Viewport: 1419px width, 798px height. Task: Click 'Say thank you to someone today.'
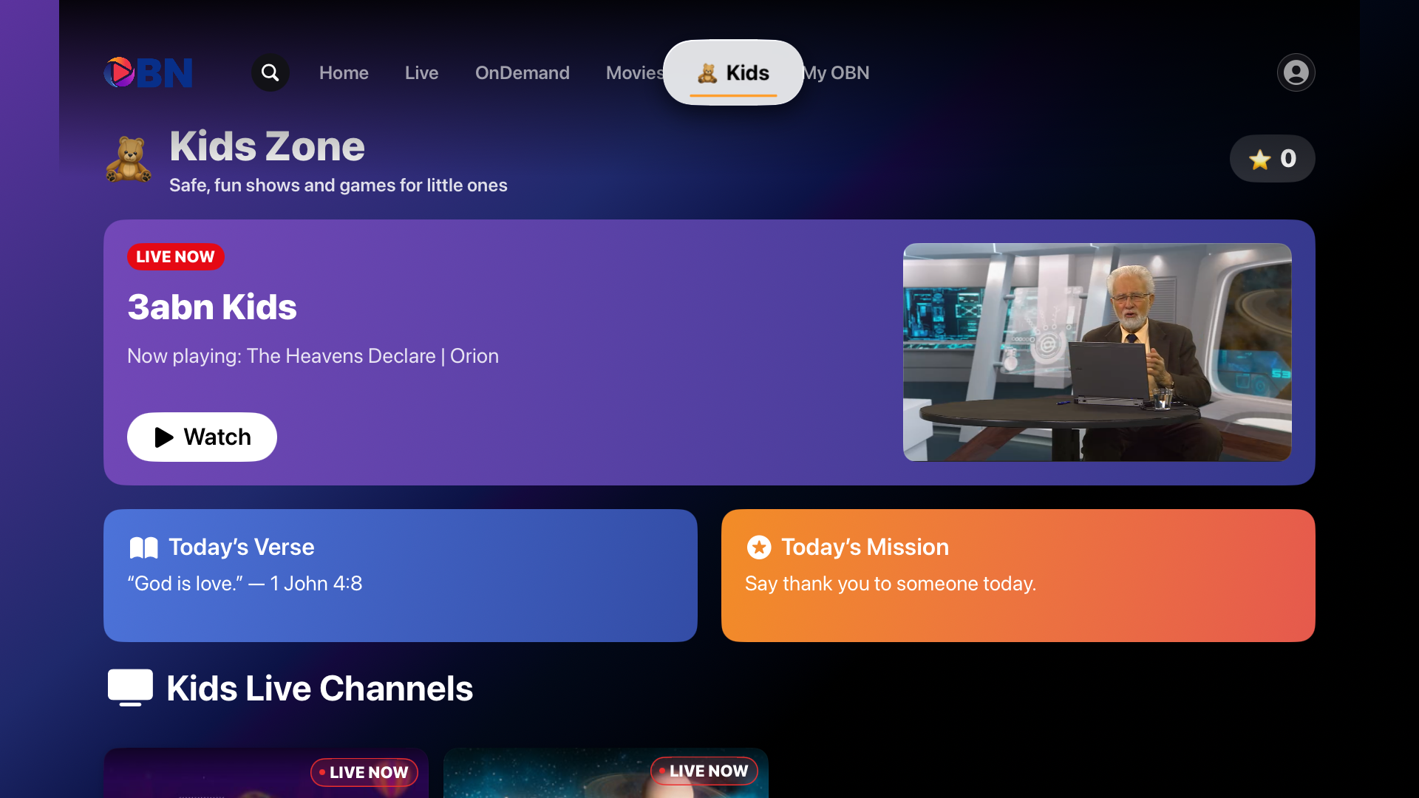(x=891, y=584)
